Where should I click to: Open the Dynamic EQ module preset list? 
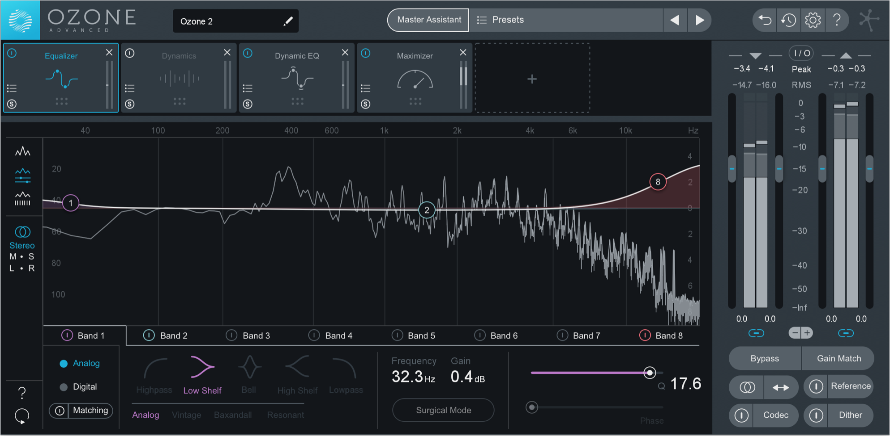(x=248, y=88)
